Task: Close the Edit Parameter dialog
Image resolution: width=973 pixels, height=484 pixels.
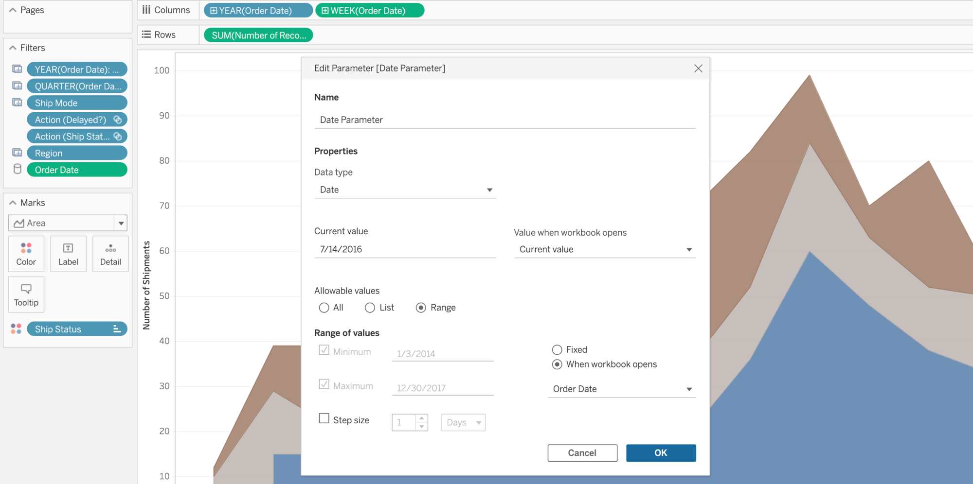Action: (698, 69)
